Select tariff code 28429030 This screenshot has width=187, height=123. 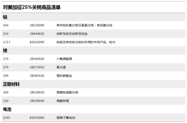(x=37, y=93)
